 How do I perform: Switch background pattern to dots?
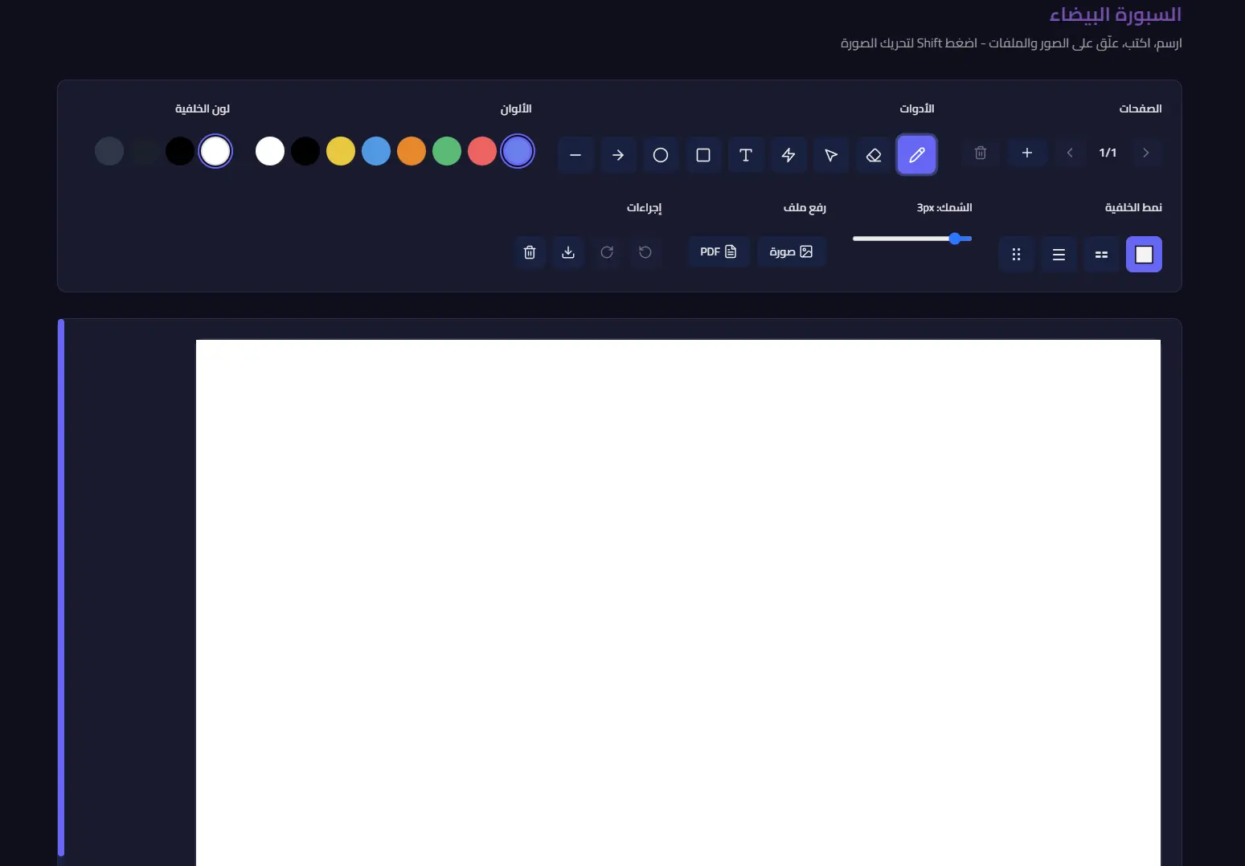coord(1016,255)
